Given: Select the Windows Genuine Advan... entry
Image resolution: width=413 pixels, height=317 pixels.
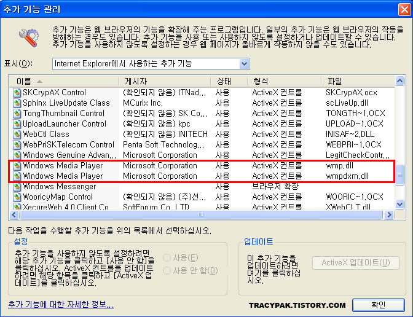Looking at the screenshot, I should coord(69,155).
